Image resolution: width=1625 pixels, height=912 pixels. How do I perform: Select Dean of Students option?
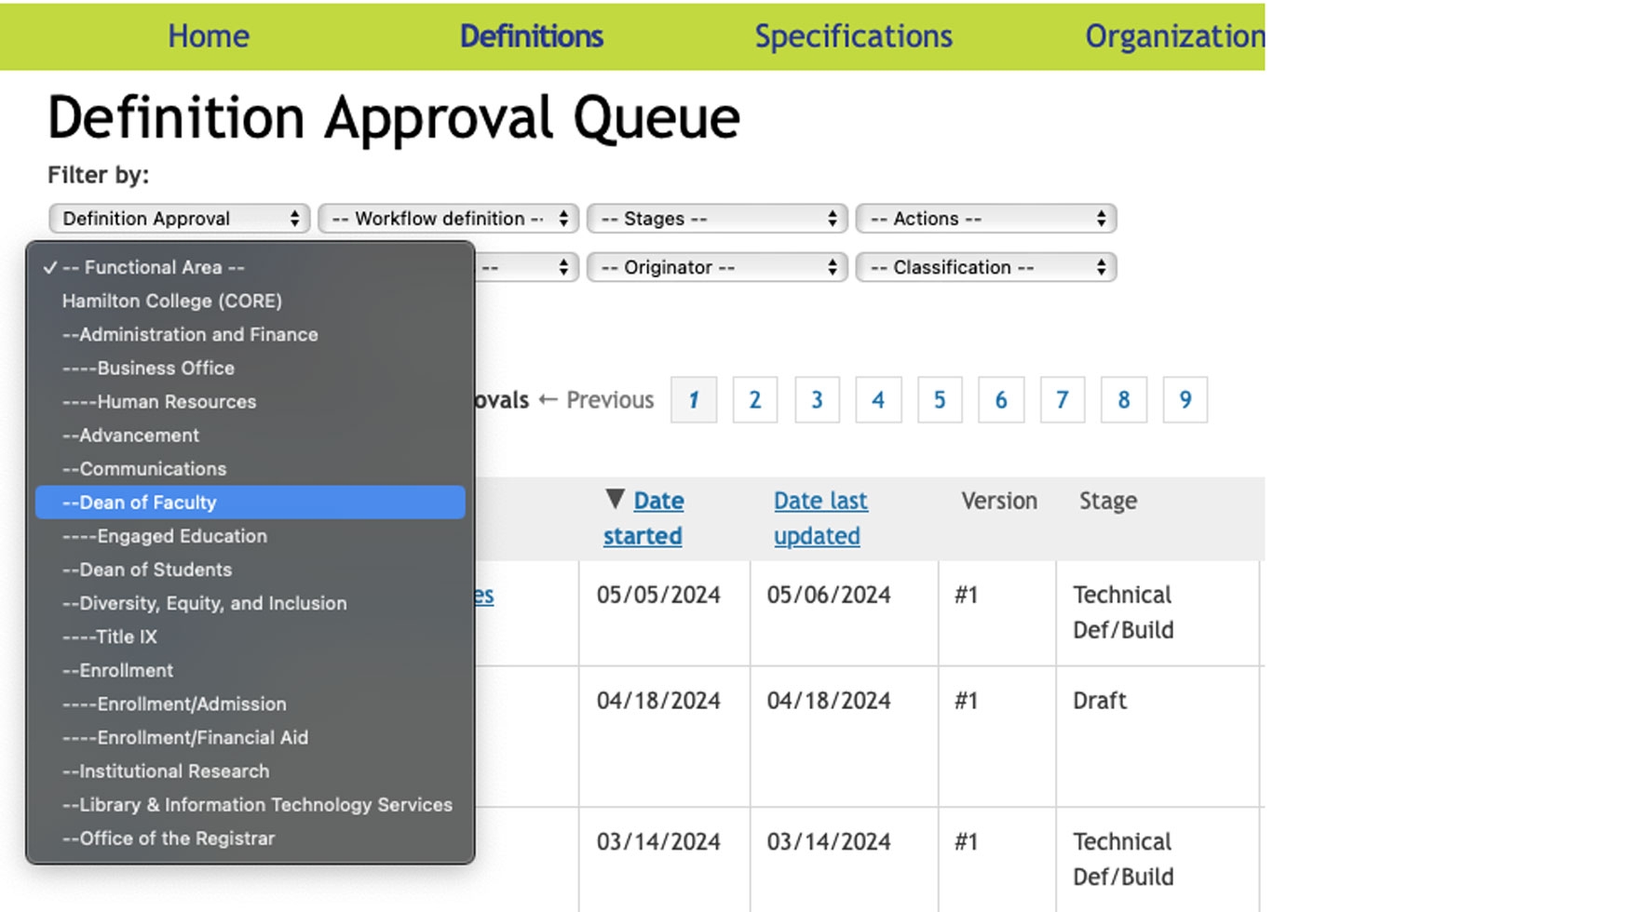(x=250, y=570)
